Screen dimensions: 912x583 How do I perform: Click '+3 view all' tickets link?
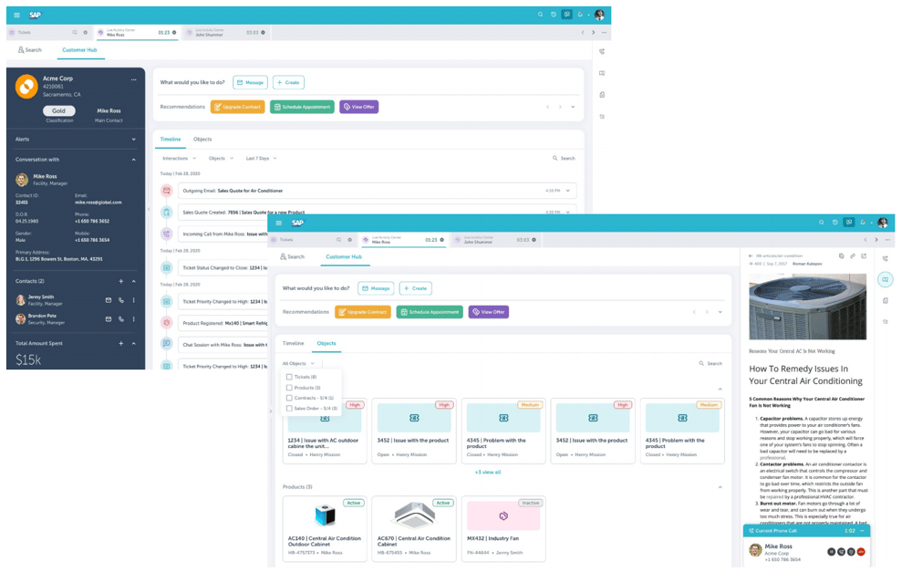487,473
